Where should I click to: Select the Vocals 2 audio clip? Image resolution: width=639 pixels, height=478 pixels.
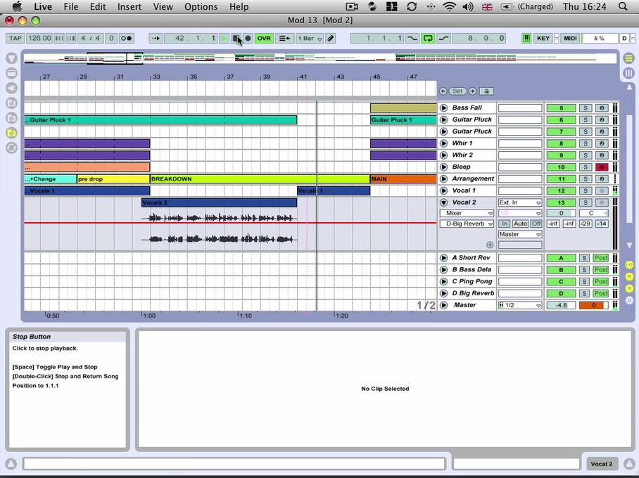click(x=219, y=202)
